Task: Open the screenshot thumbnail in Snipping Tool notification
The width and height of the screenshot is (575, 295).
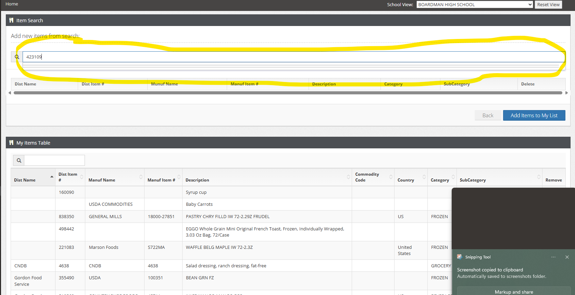Action: pyautogui.click(x=513, y=218)
